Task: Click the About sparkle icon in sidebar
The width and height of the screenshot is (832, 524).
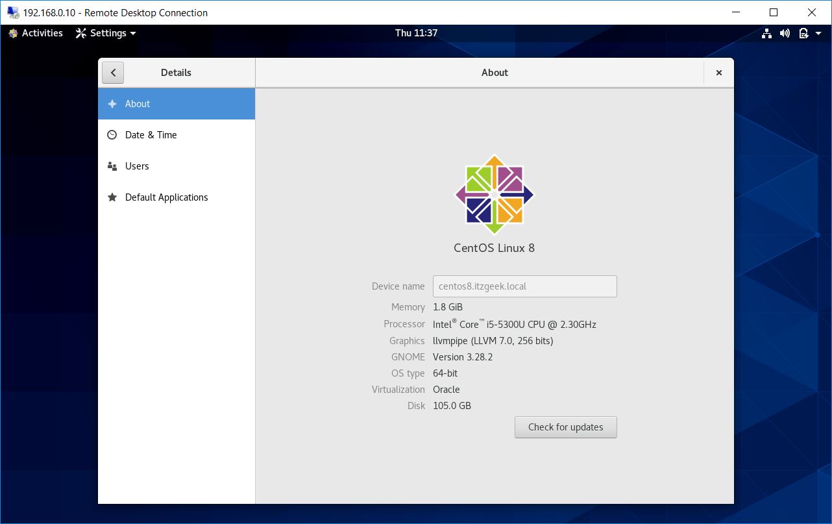Action: pyautogui.click(x=112, y=104)
